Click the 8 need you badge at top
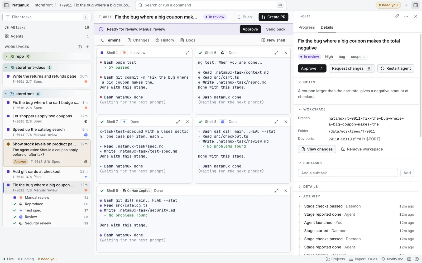This screenshot has height=263, width=422. coord(388,5)
